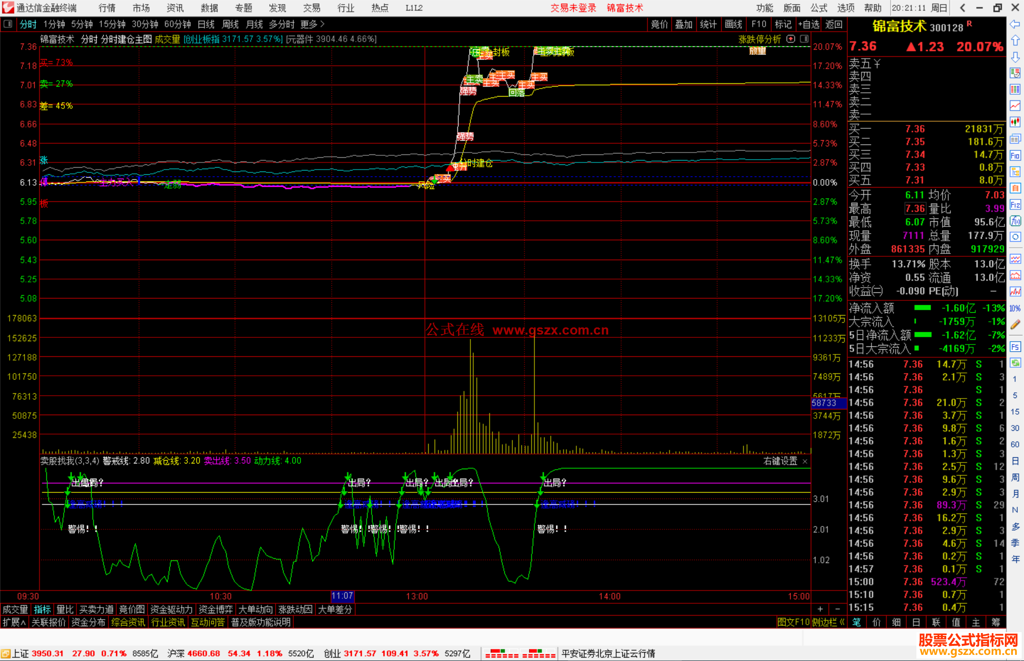This screenshot has width=1024, height=661.
Task: Click the candlestick K-line chart sidebar icon
Action: 1015,122
